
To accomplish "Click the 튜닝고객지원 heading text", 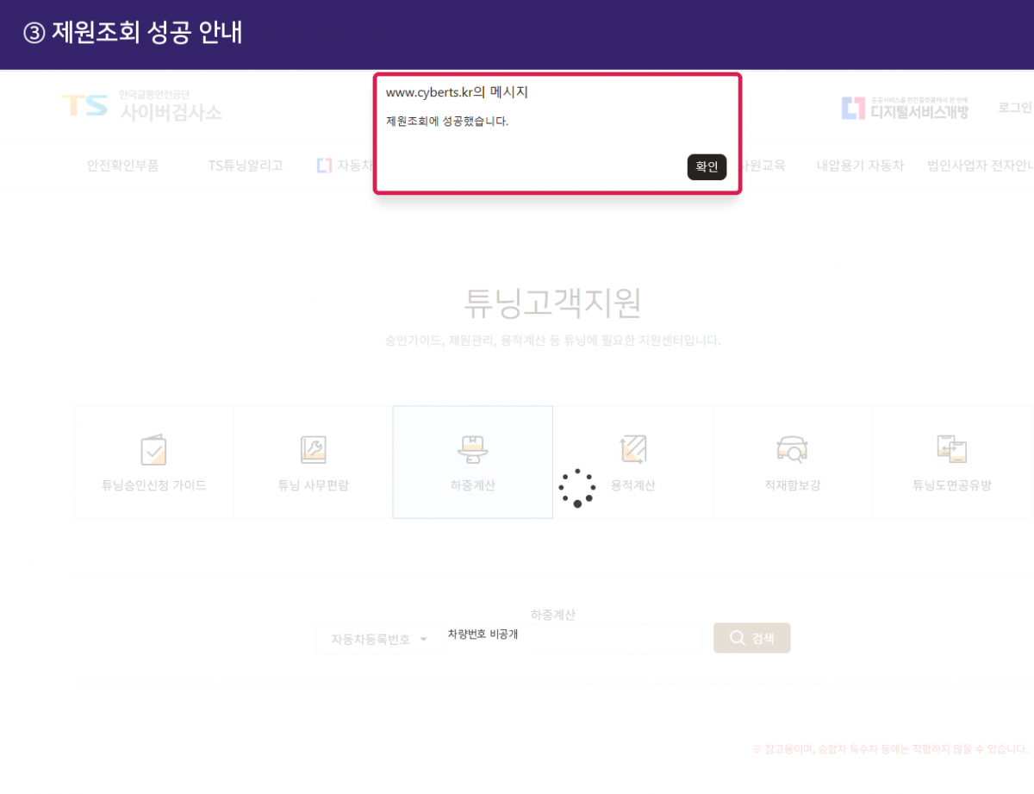I will [x=552, y=303].
